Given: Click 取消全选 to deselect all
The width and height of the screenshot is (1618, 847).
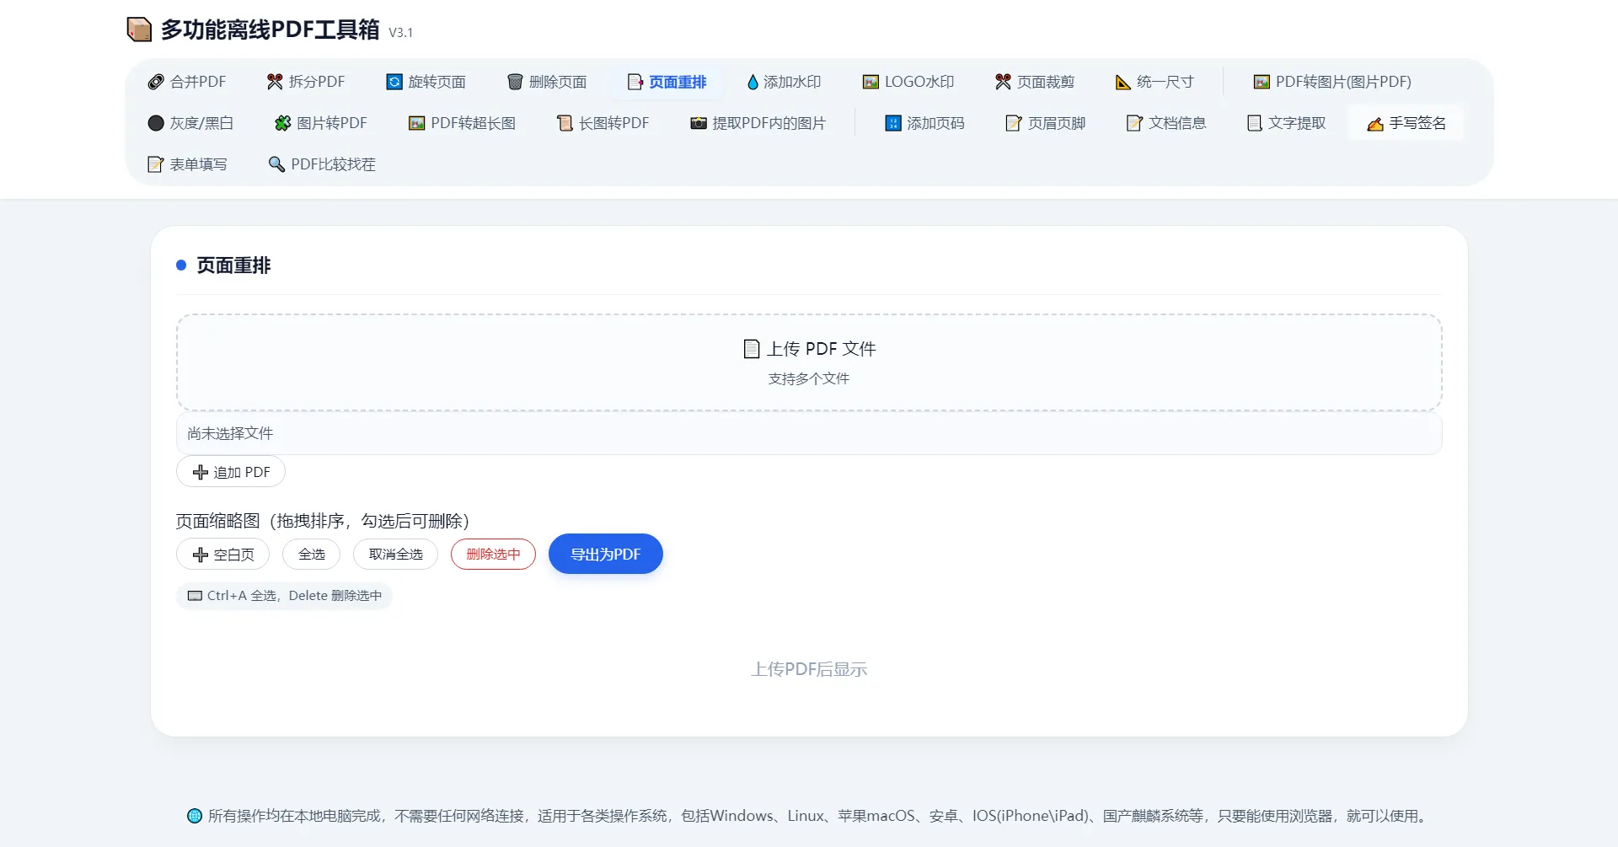Looking at the screenshot, I should (396, 555).
